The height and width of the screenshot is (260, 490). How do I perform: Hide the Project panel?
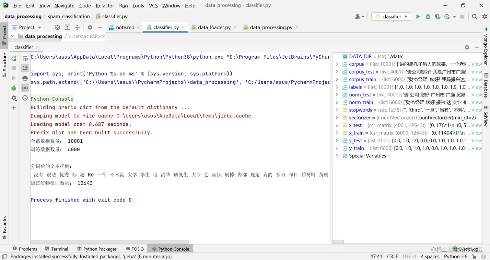(100, 27)
